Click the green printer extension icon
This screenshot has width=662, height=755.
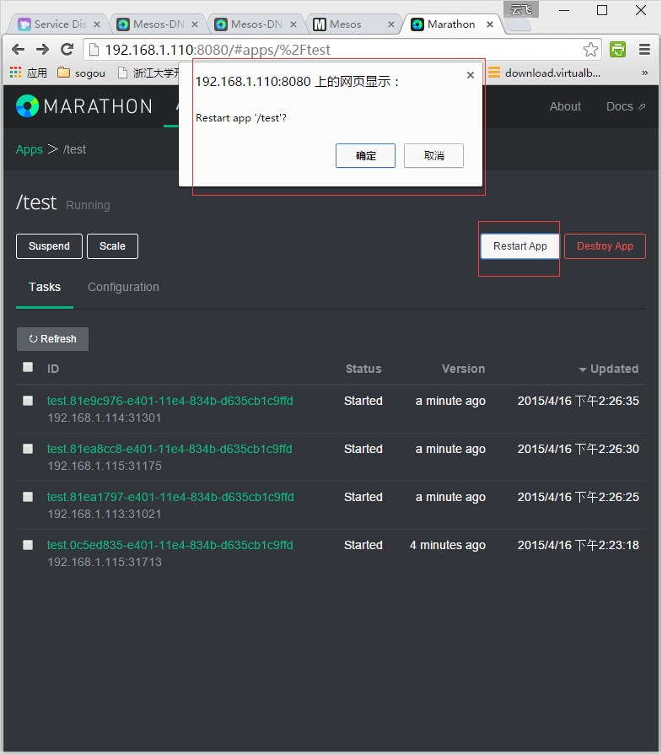coord(617,50)
